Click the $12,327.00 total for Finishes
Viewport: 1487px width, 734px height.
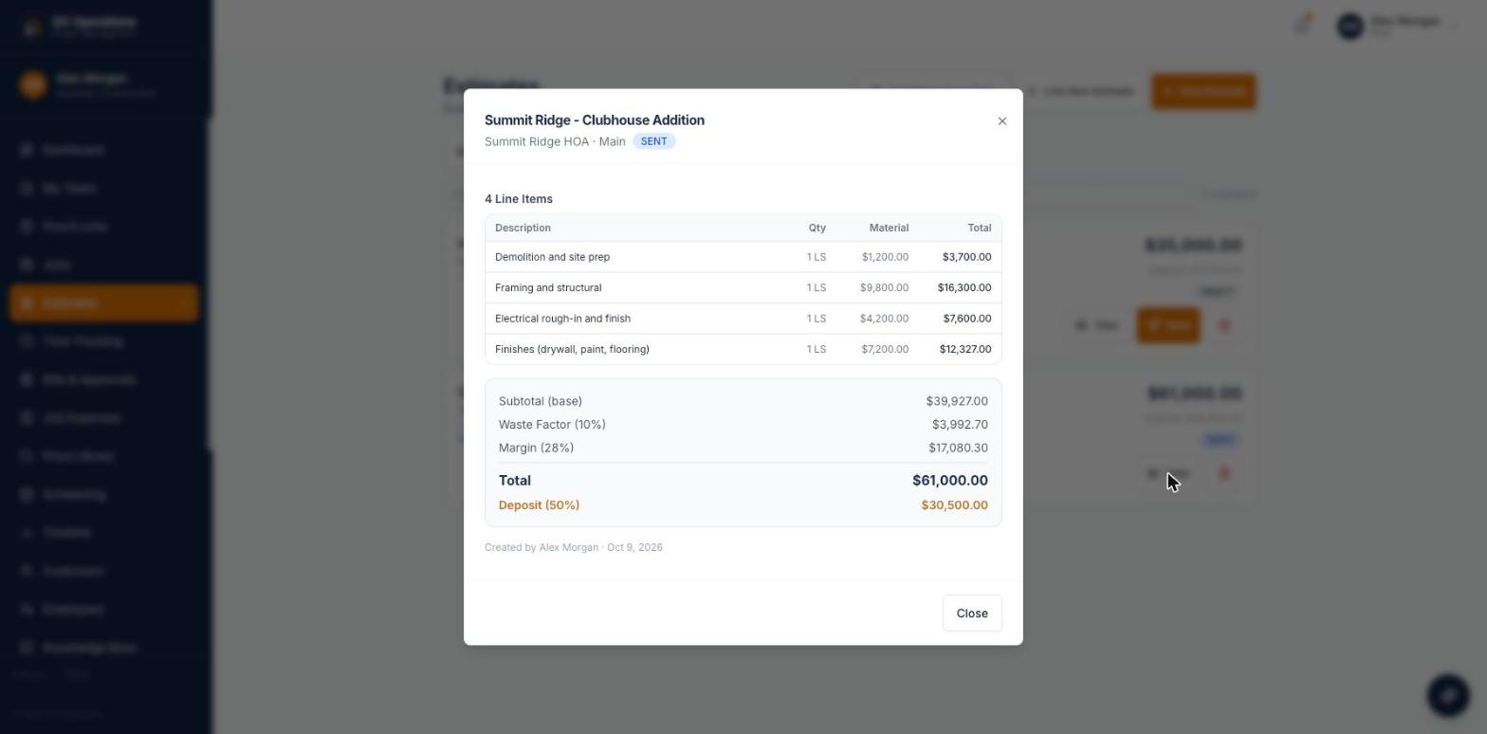point(965,349)
